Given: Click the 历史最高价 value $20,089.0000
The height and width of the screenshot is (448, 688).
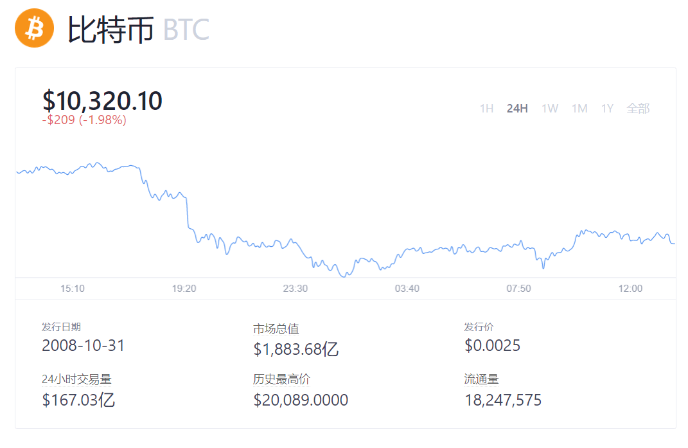Looking at the screenshot, I should [x=301, y=400].
